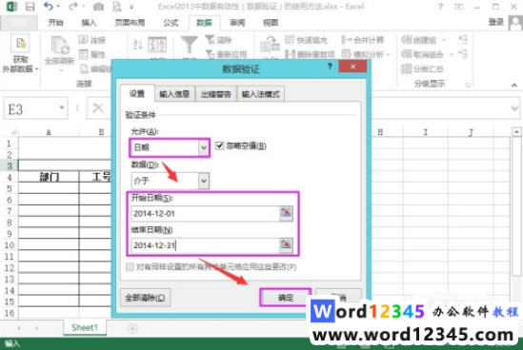The width and height of the screenshot is (523, 350).
Task: Switch to the 出错警告 tab
Action: click(x=216, y=94)
